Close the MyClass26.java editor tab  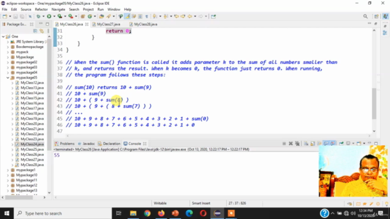pos(87,24)
